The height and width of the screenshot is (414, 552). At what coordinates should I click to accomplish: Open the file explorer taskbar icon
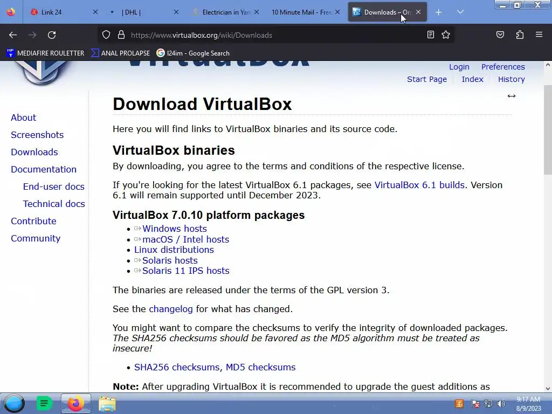click(107, 403)
